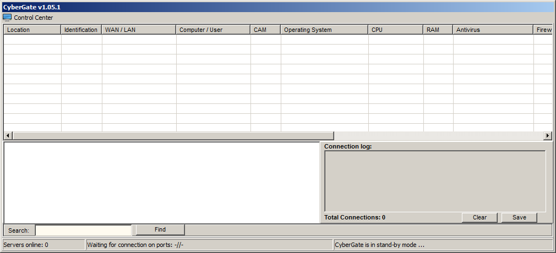Click the horizontal scrollbar thumb
Image resolution: width=556 pixels, height=253 pixels.
[173, 136]
